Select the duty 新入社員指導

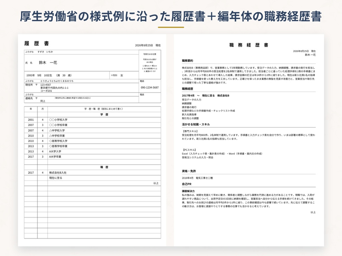pos(189,115)
